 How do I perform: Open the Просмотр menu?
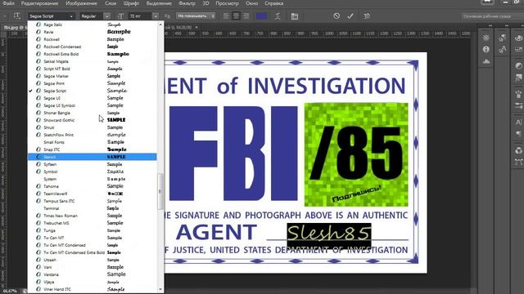[x=228, y=3]
